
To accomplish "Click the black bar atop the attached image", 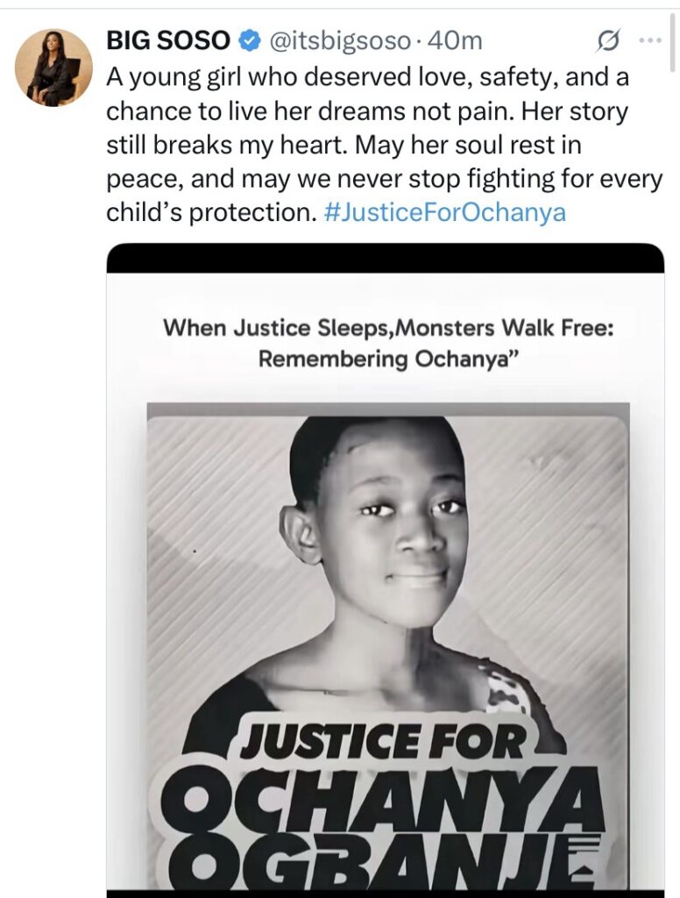I will pos(386,258).
